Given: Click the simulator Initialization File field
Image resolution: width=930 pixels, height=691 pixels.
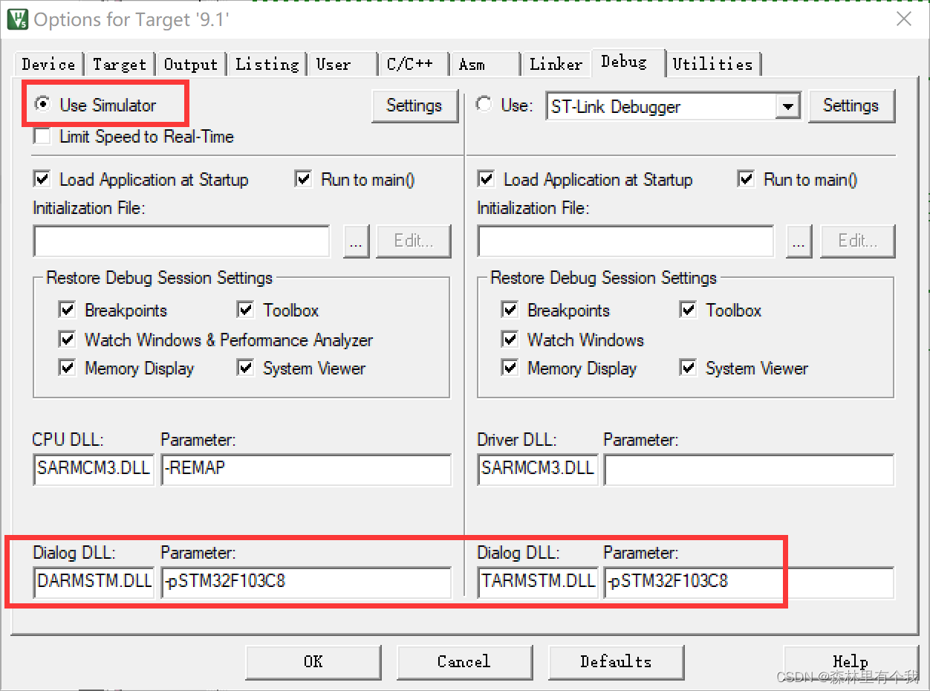Looking at the screenshot, I should 181,241.
